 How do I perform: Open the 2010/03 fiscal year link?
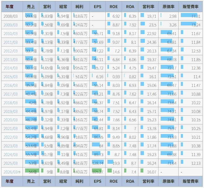point(11,34)
